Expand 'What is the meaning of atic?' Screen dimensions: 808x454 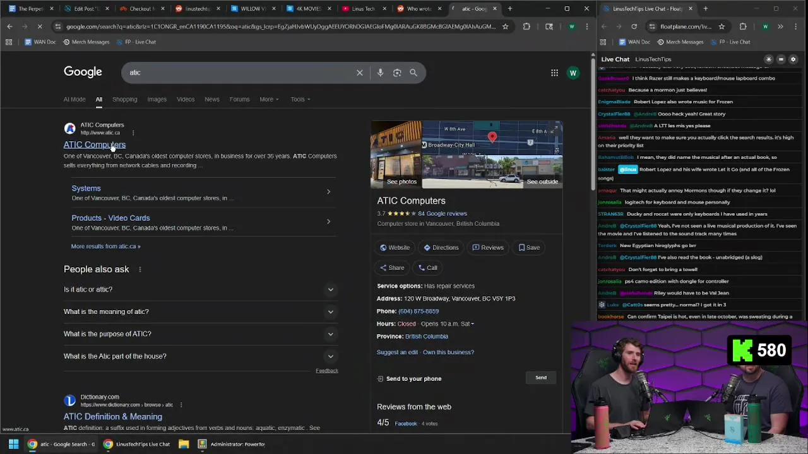(201, 311)
